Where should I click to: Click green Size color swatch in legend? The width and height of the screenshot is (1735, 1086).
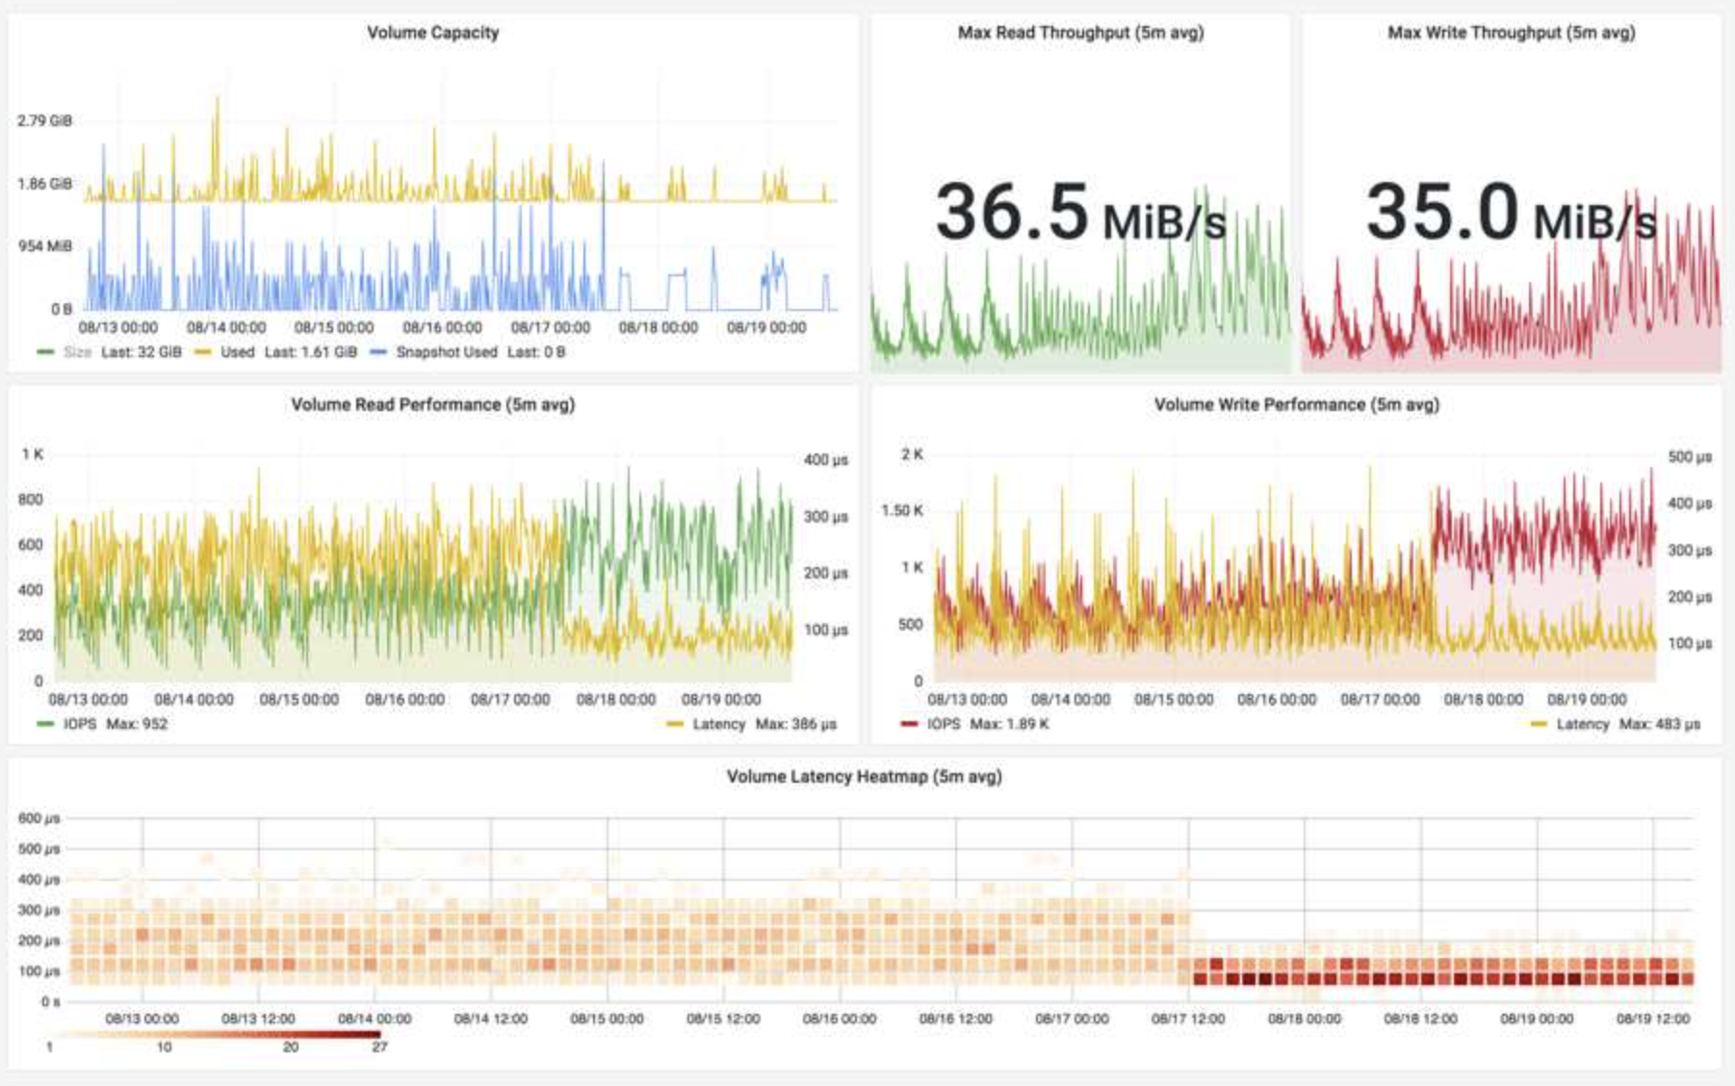[x=44, y=352]
